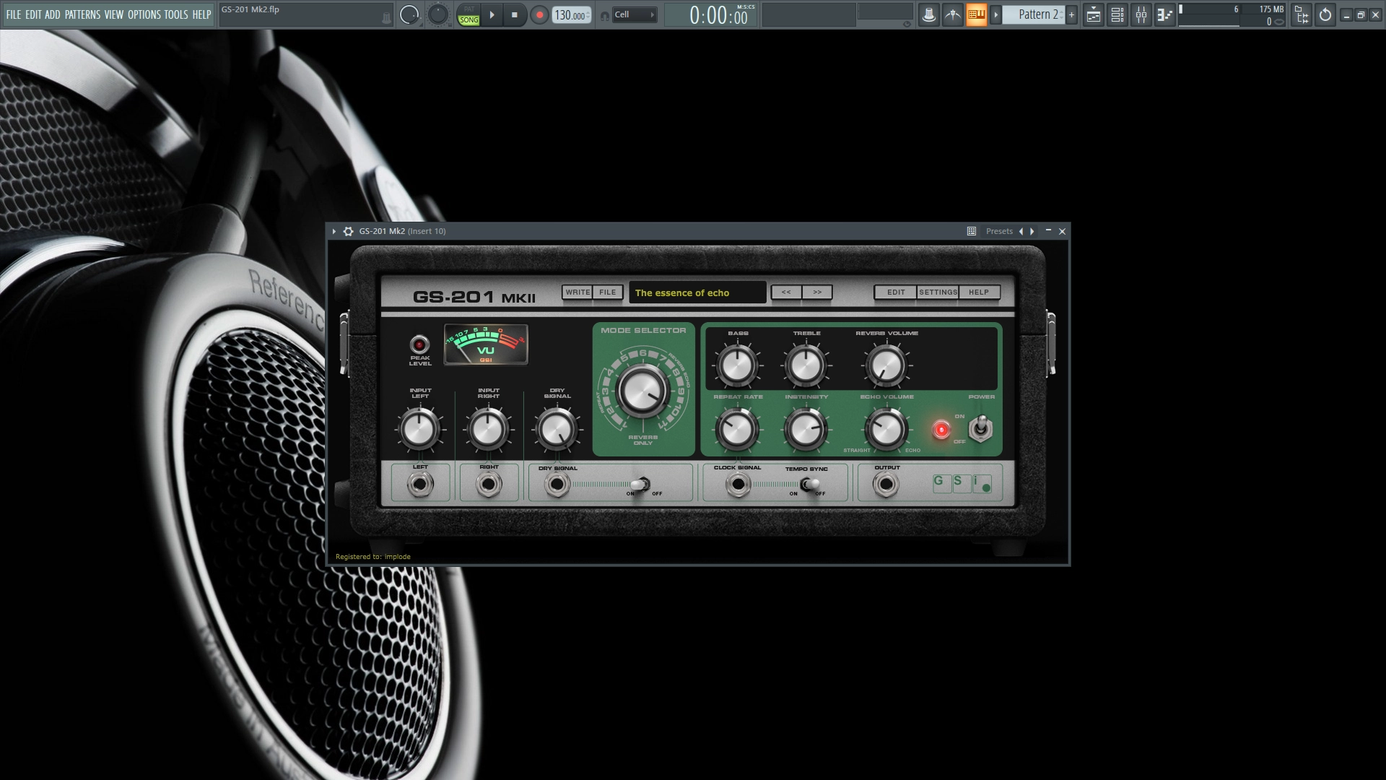This screenshot has width=1386, height=780.
Task: Click the main pitch knob in toolbar
Action: [x=438, y=14]
